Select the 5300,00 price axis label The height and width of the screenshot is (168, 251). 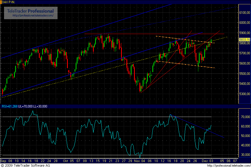click(x=245, y=94)
